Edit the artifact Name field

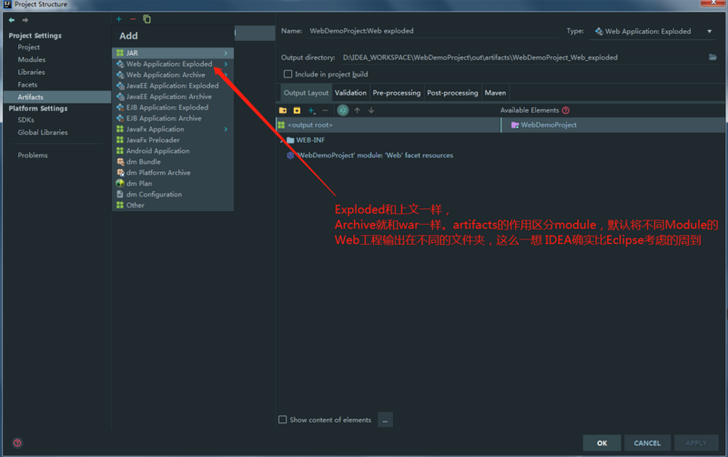pos(431,31)
